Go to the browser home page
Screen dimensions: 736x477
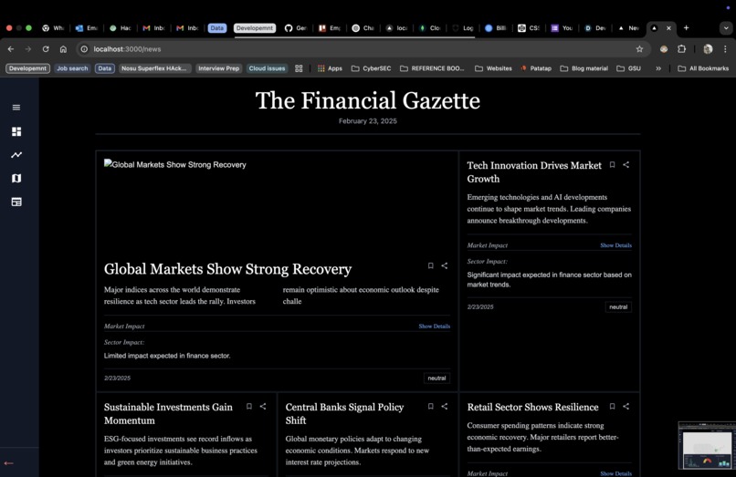pos(63,48)
